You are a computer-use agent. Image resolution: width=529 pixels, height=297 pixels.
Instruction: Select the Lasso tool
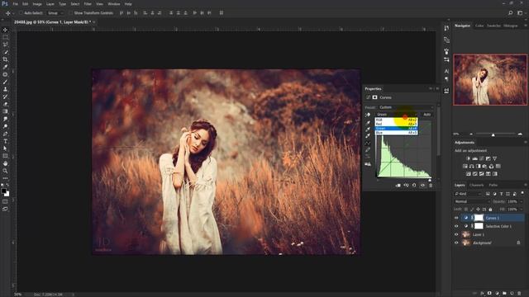coord(5,45)
